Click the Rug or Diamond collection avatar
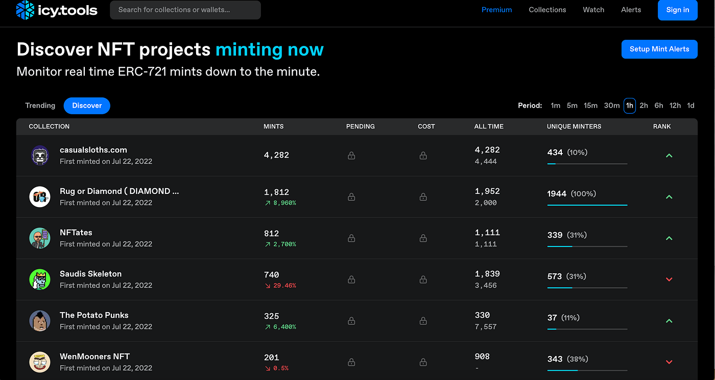 pos(40,197)
